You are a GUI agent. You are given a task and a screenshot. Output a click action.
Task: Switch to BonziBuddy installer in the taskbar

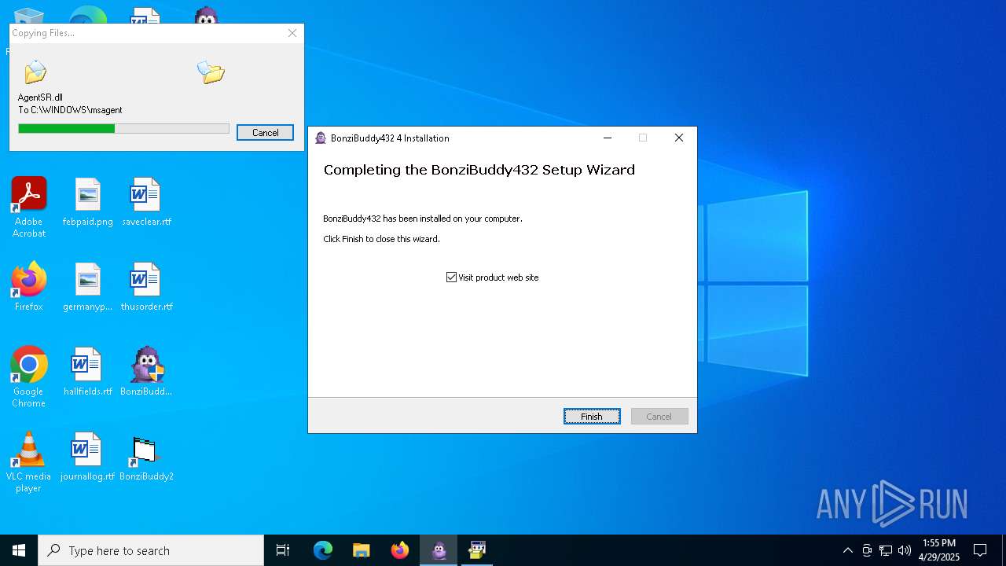coord(439,550)
